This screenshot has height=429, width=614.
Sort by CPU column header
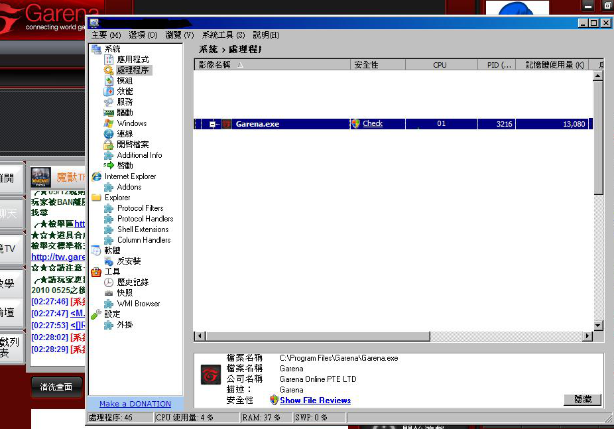[442, 64]
